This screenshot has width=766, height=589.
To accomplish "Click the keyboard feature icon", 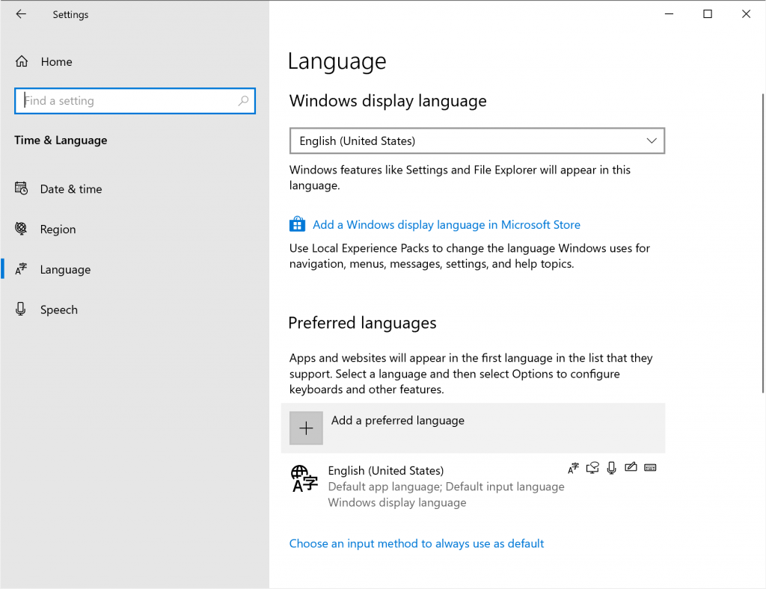I will [650, 467].
